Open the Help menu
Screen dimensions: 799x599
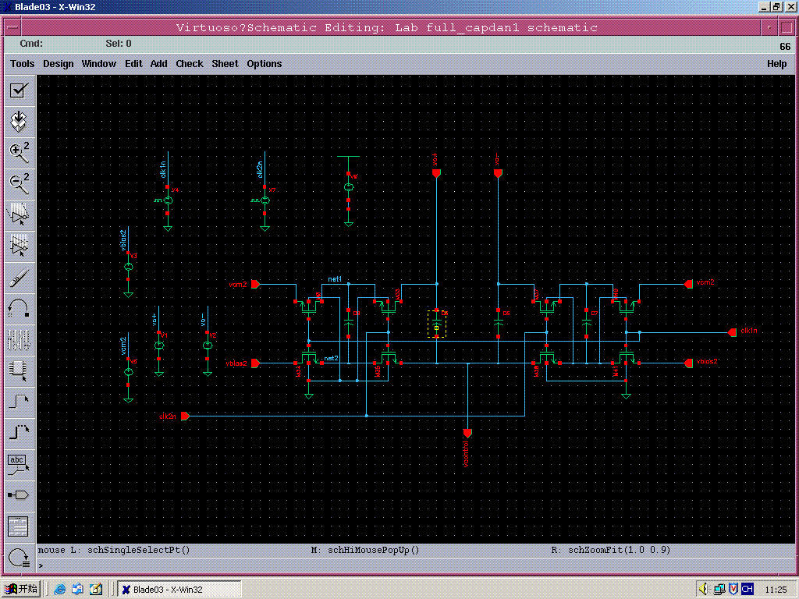(776, 64)
